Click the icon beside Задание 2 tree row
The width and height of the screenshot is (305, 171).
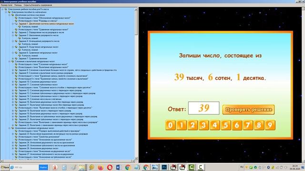click(16, 32)
